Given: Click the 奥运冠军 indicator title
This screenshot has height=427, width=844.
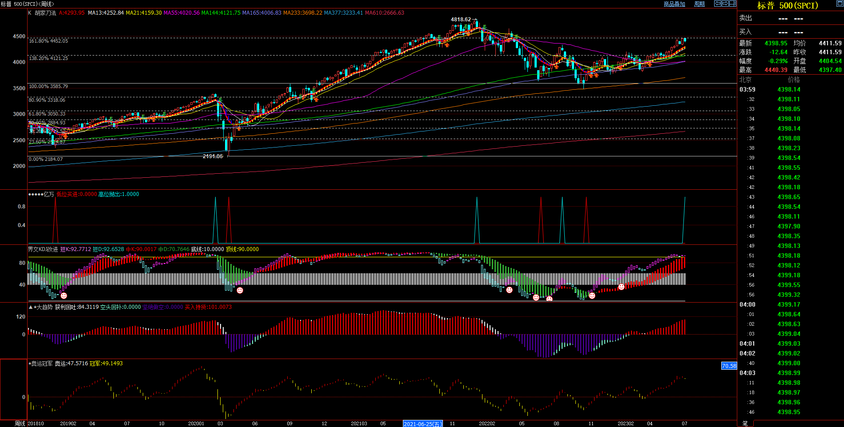Looking at the screenshot, I should point(42,363).
